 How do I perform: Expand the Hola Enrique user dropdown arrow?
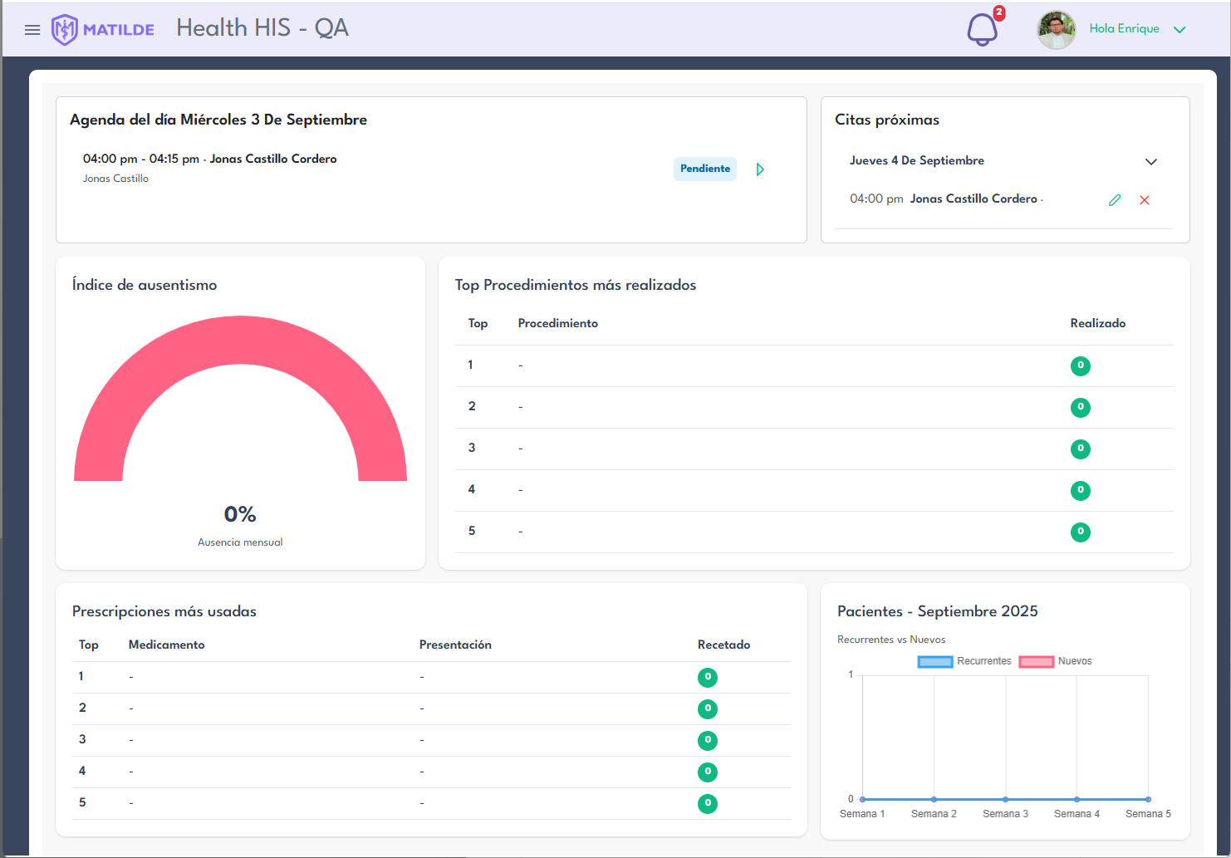1179,30
